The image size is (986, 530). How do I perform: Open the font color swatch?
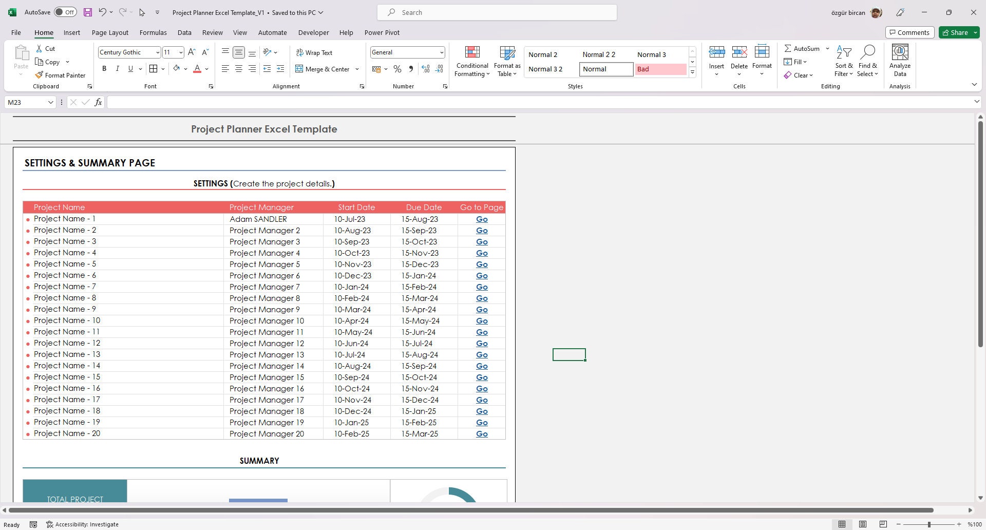pos(197,68)
